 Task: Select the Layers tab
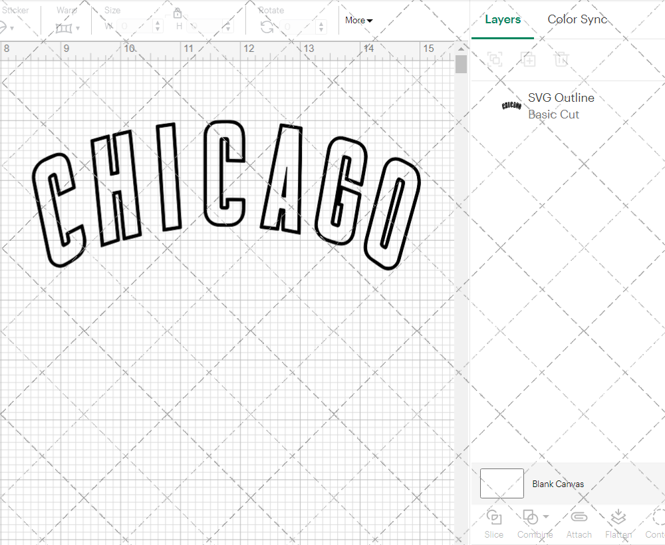pos(503,19)
